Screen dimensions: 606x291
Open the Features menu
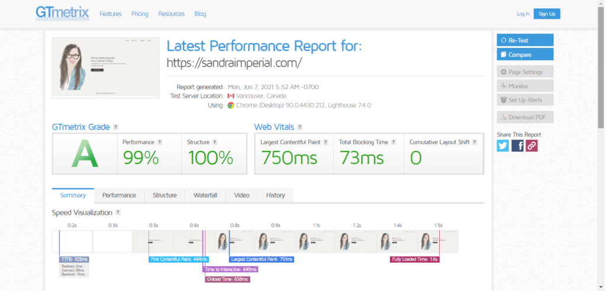111,14
